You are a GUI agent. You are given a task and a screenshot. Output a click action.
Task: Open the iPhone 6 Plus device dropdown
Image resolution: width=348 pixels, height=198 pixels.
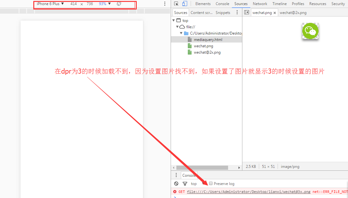pyautogui.click(x=50, y=4)
